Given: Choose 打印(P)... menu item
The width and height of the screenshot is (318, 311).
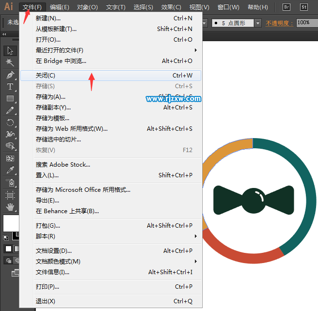Looking at the screenshot, I should [x=111, y=287].
